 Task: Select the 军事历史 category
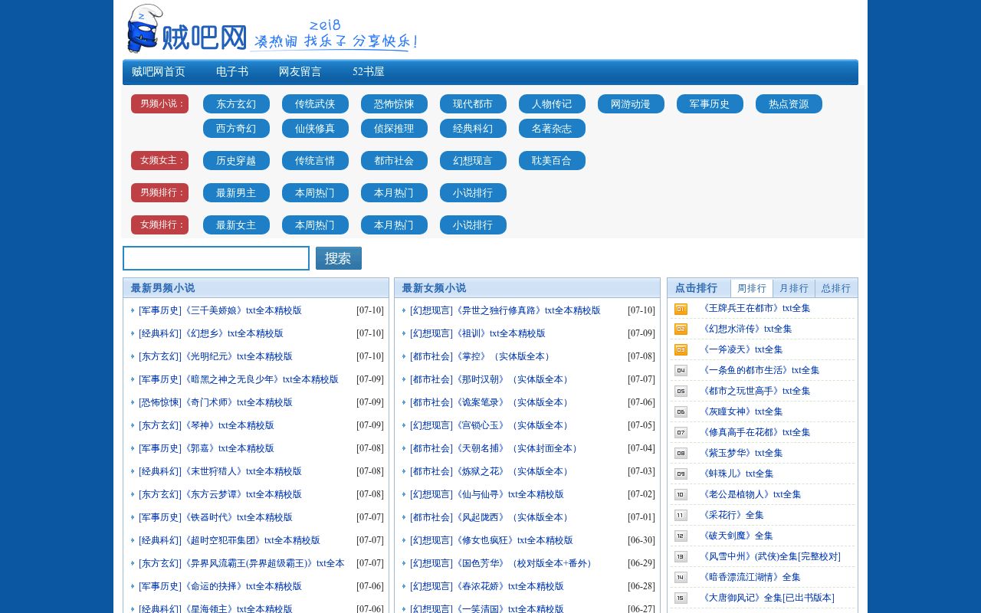710,104
